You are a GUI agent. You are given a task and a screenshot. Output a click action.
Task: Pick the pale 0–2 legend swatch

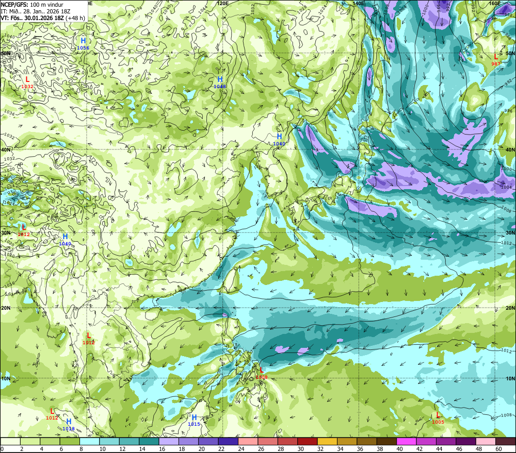pyautogui.click(x=10, y=441)
